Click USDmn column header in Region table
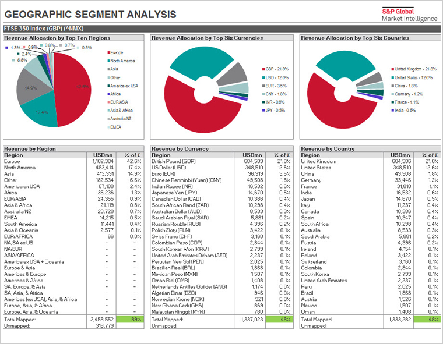This screenshot has height=344, width=443. click(103, 155)
